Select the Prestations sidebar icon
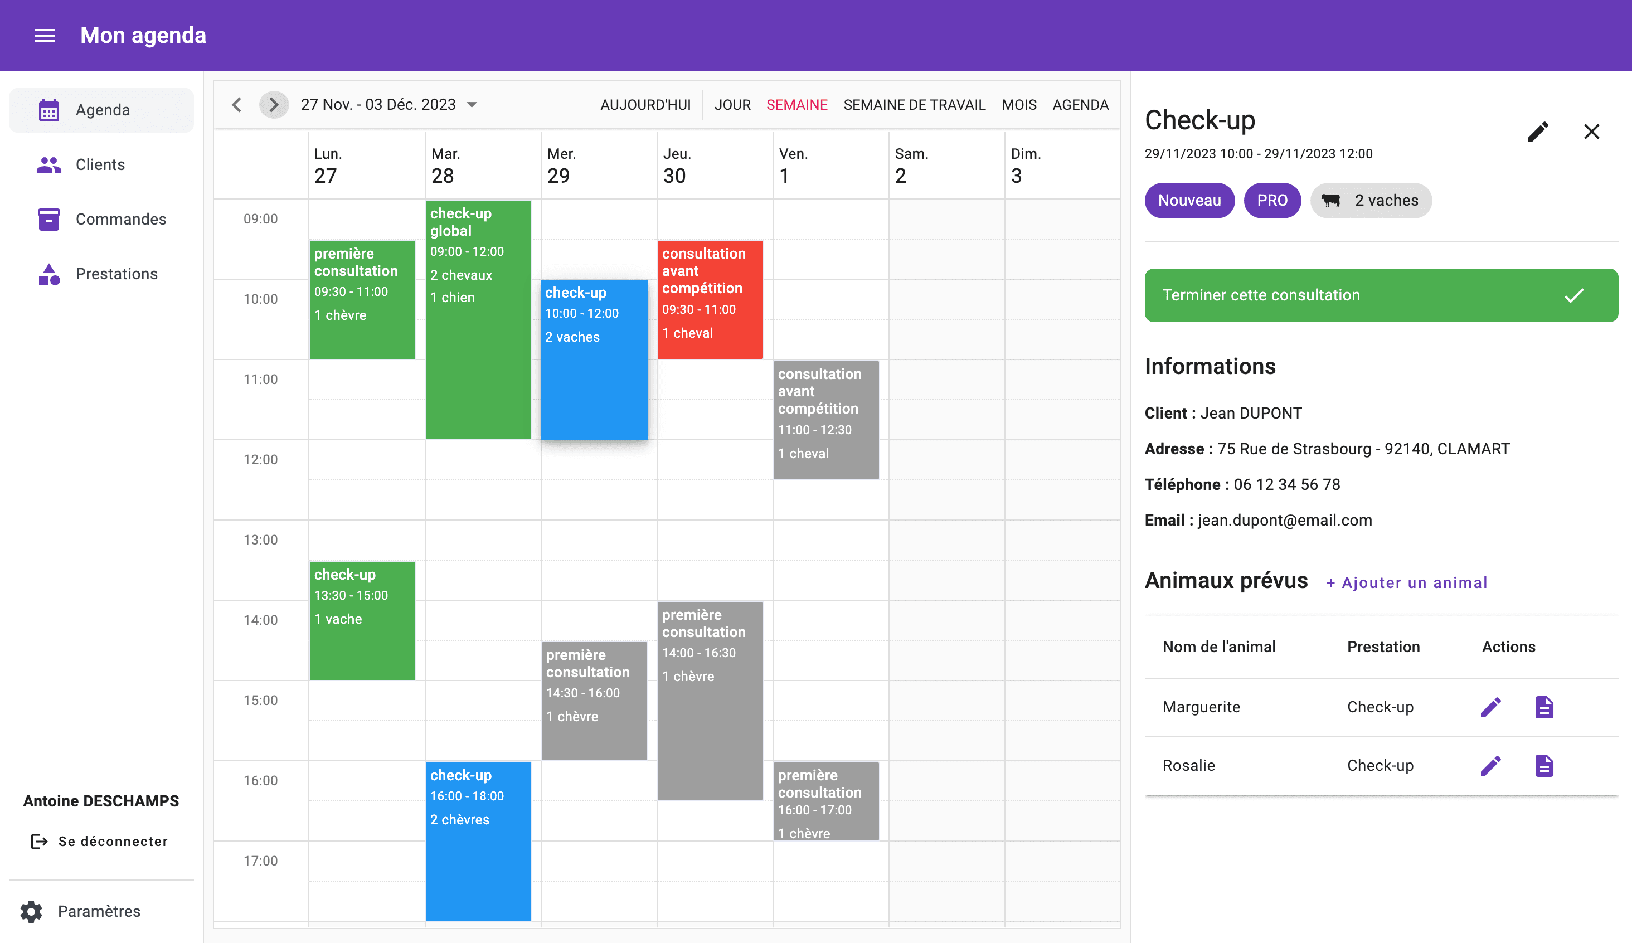 tap(48, 273)
